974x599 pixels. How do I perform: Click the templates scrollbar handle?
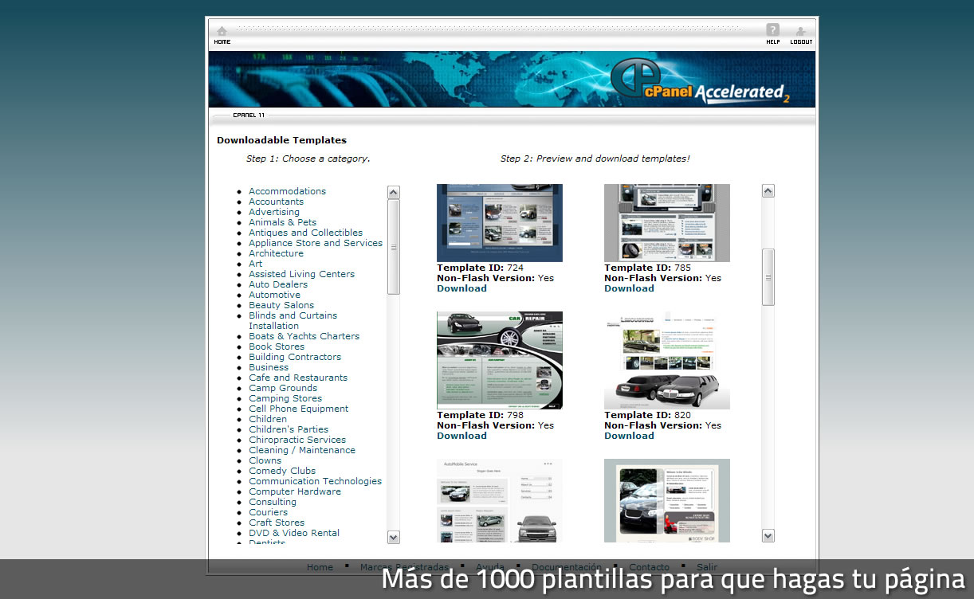point(768,277)
